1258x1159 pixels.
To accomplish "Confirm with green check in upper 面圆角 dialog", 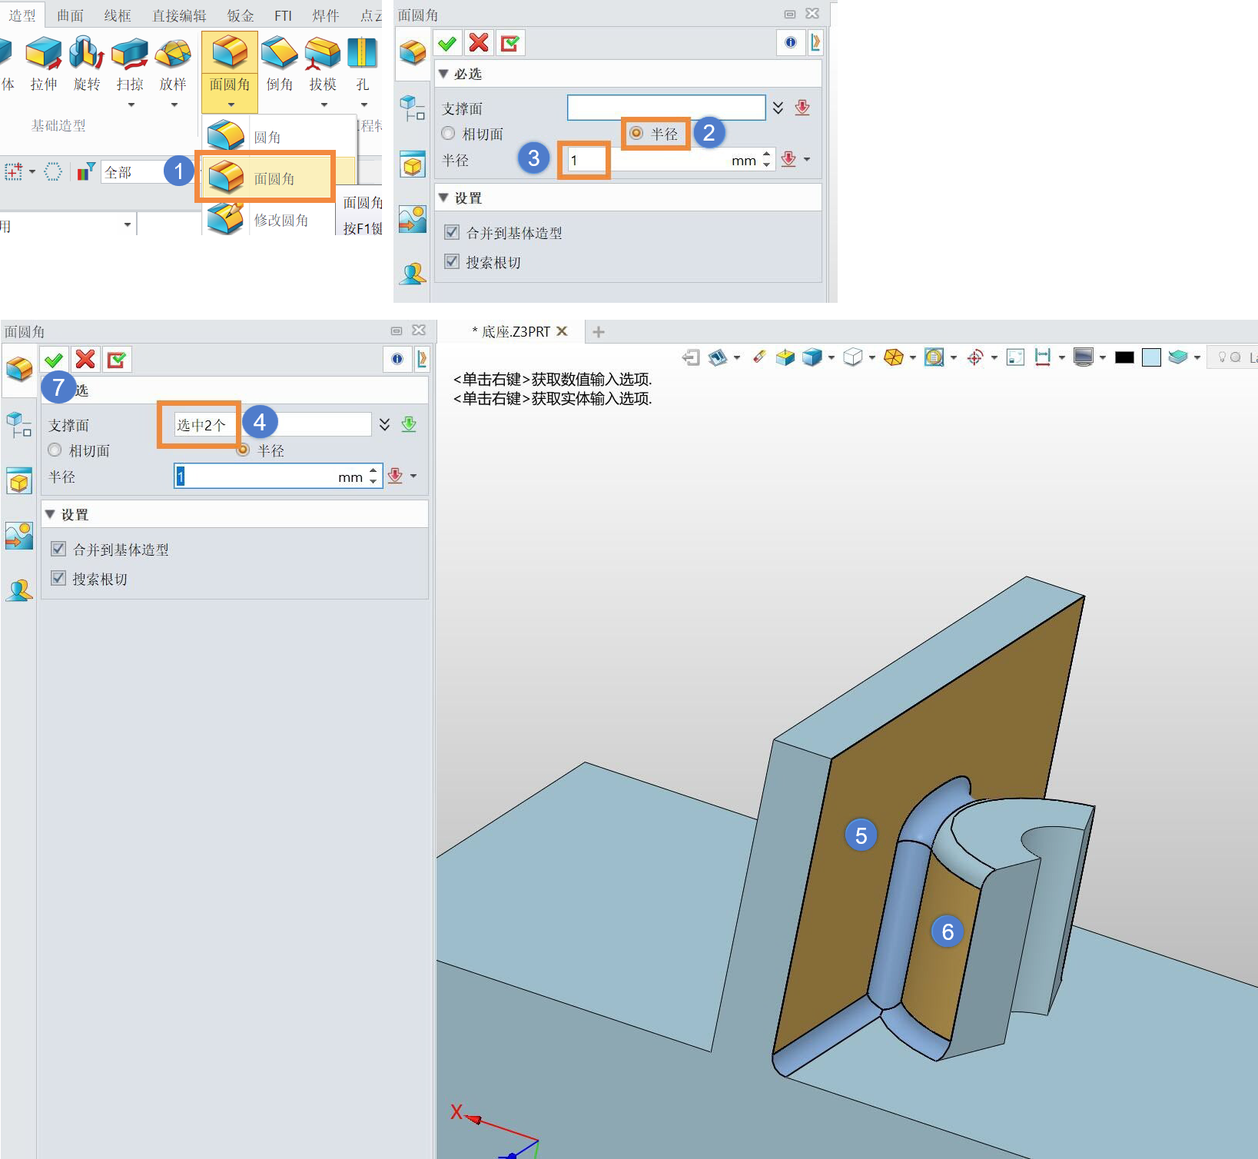I will coord(447,43).
